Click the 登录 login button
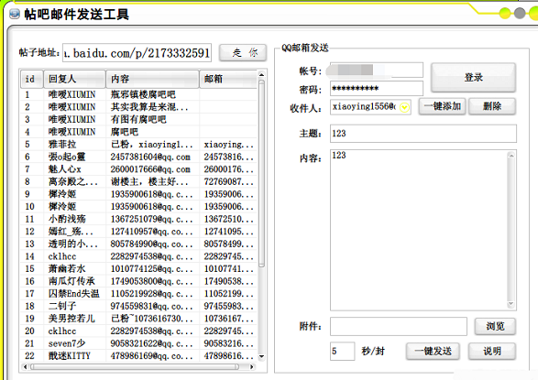 coord(474,78)
